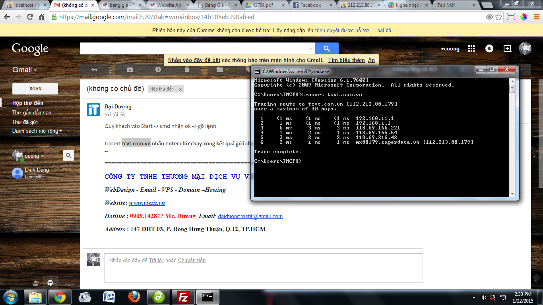Open the Hộp thư đến inbox
This screenshot has width=543, height=305.
[28, 103]
